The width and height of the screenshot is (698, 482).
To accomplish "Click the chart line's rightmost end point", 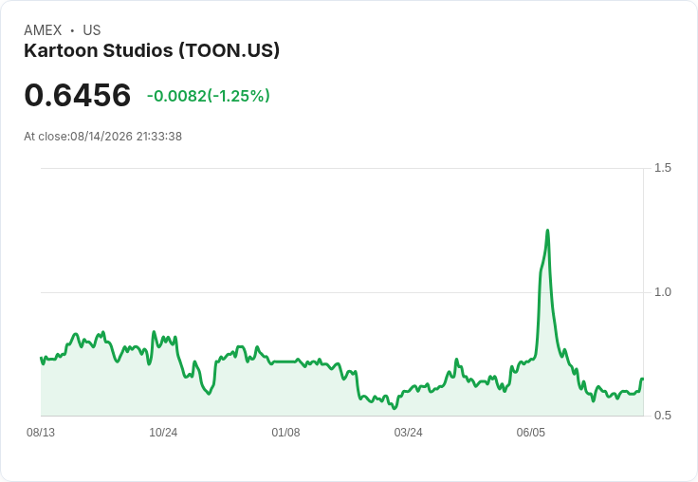I will (643, 379).
